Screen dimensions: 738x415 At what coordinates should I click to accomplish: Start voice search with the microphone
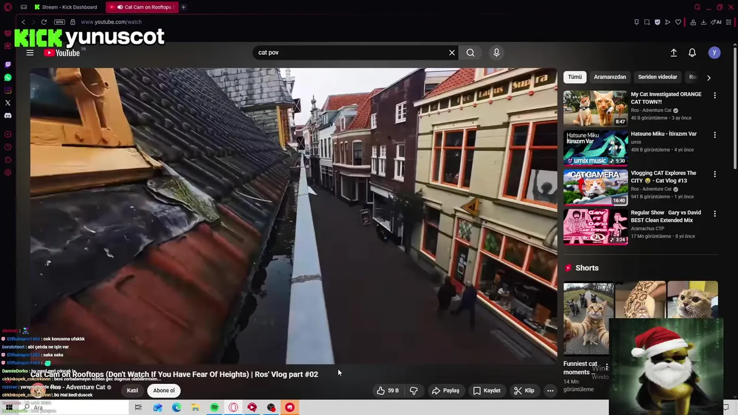496,52
